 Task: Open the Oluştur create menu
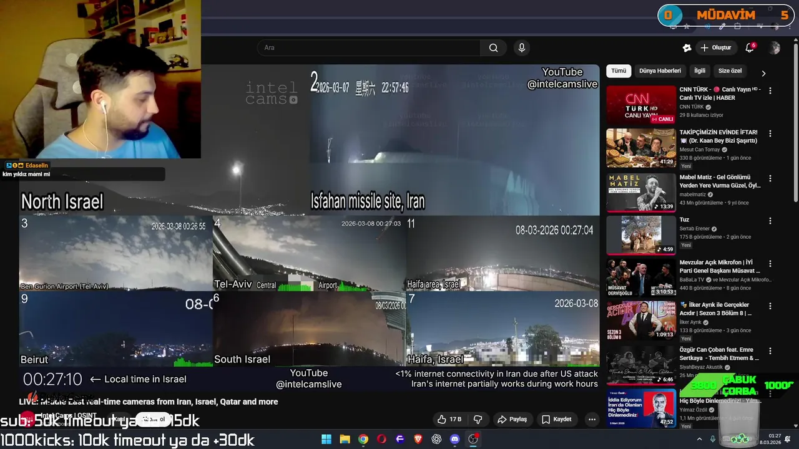716,48
